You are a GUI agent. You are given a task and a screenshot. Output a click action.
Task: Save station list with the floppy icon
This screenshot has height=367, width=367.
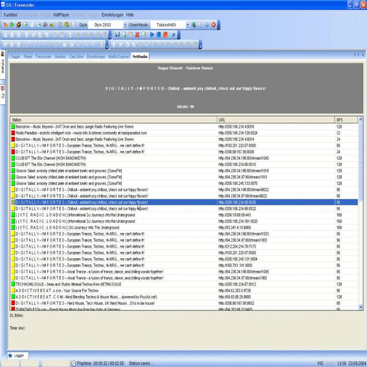(117, 35)
